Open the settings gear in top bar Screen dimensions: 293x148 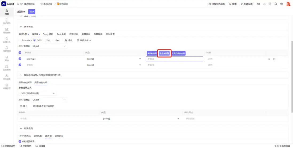click(282, 4)
